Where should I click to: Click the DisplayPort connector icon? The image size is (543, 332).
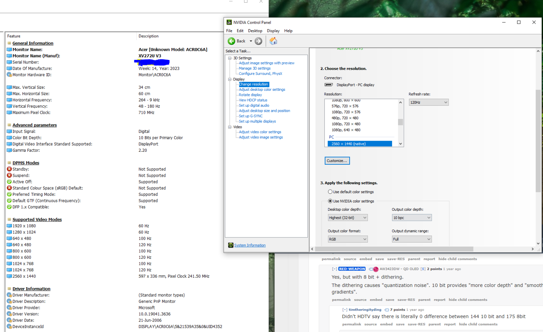tap(329, 85)
